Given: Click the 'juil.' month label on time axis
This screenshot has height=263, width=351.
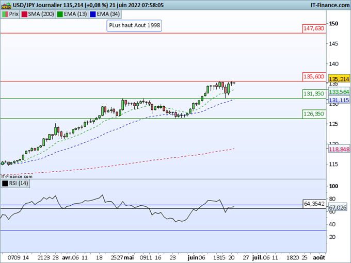Looking at the screenshot, I should coord(257,258).
